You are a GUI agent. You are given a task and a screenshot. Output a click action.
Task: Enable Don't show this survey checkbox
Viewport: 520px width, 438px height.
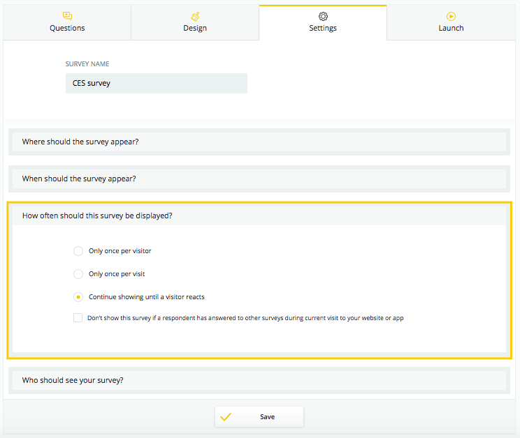tap(78, 318)
